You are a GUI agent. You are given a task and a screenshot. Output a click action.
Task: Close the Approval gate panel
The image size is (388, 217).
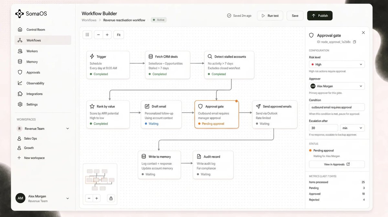(363, 33)
